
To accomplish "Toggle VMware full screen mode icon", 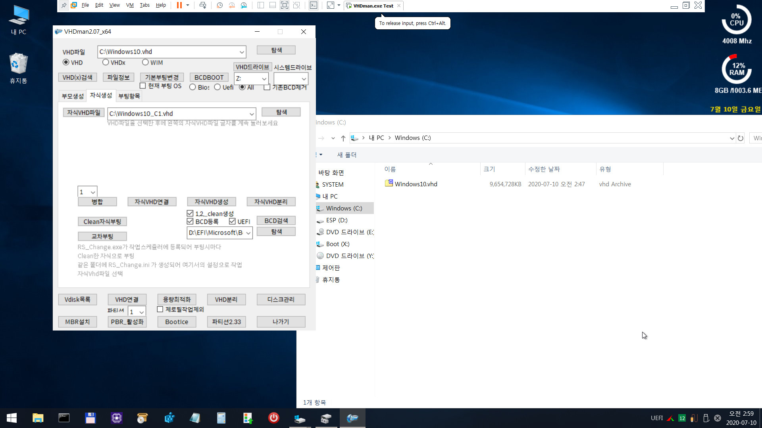I will [285, 6].
